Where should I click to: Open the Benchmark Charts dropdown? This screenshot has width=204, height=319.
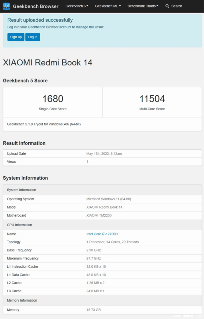click(143, 6)
